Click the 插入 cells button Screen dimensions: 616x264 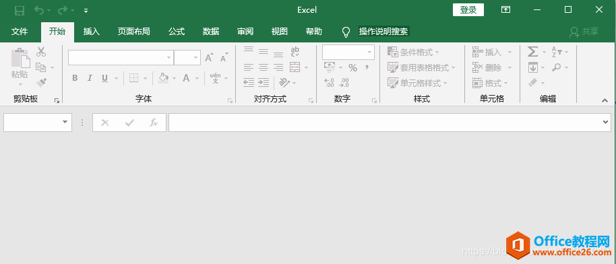[487, 52]
